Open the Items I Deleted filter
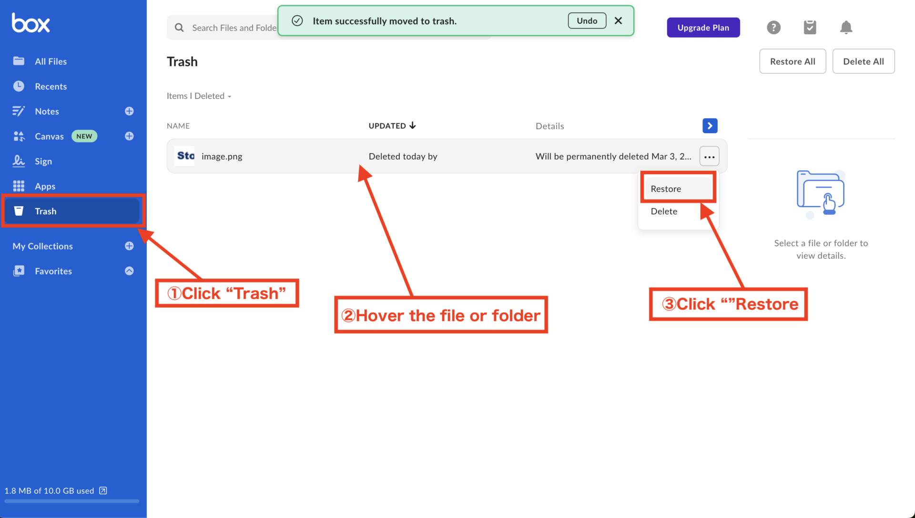This screenshot has width=915, height=518. tap(199, 96)
